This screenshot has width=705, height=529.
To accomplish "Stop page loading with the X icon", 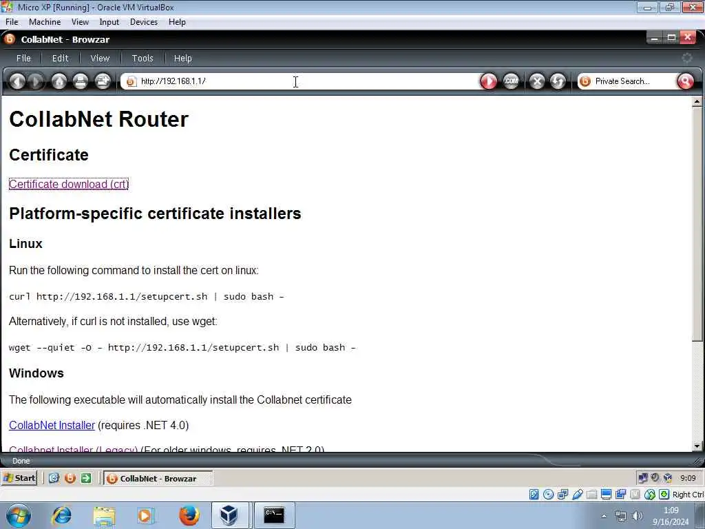I will coord(537,81).
